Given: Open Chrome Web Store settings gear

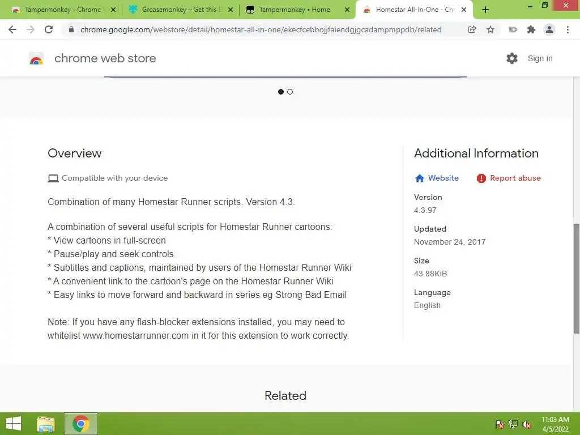Looking at the screenshot, I should (x=512, y=58).
